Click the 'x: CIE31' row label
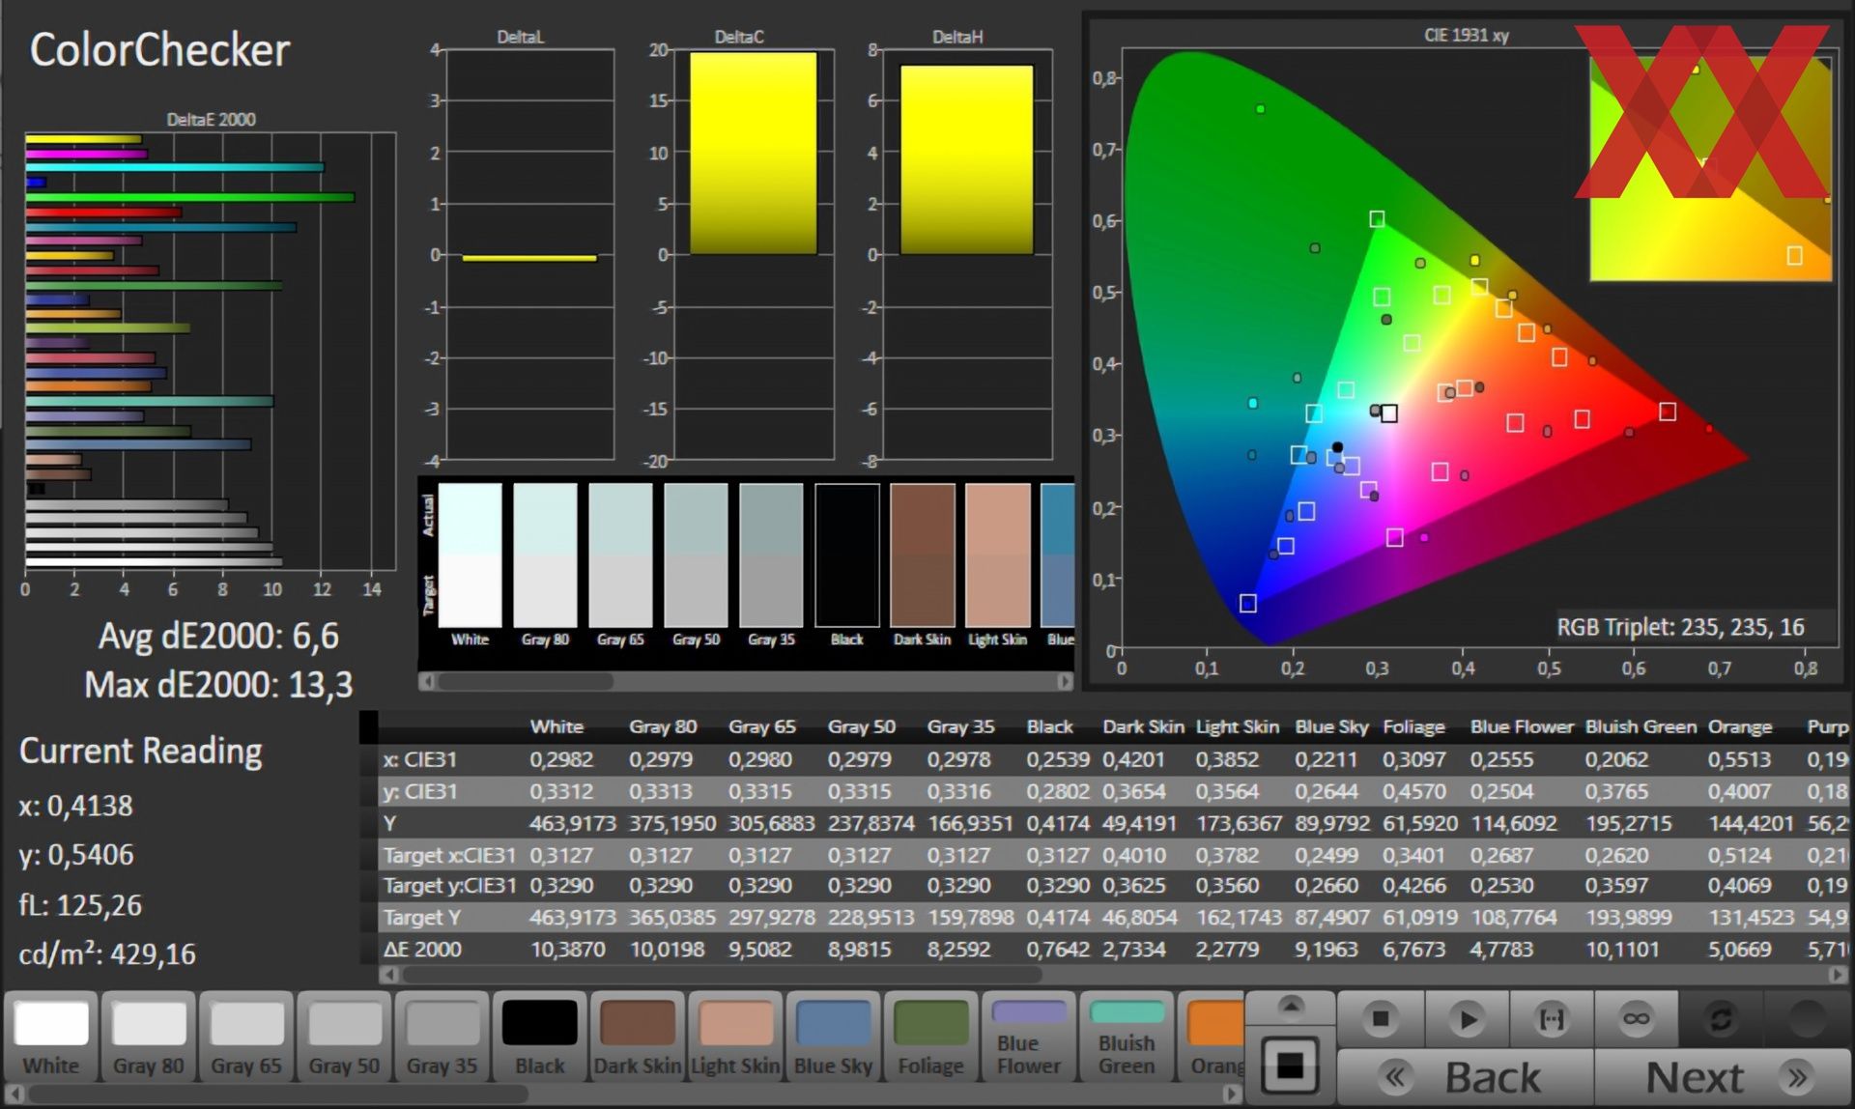 point(420,759)
